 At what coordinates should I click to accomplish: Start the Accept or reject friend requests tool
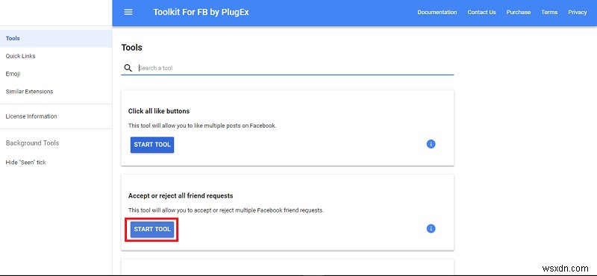152,229
